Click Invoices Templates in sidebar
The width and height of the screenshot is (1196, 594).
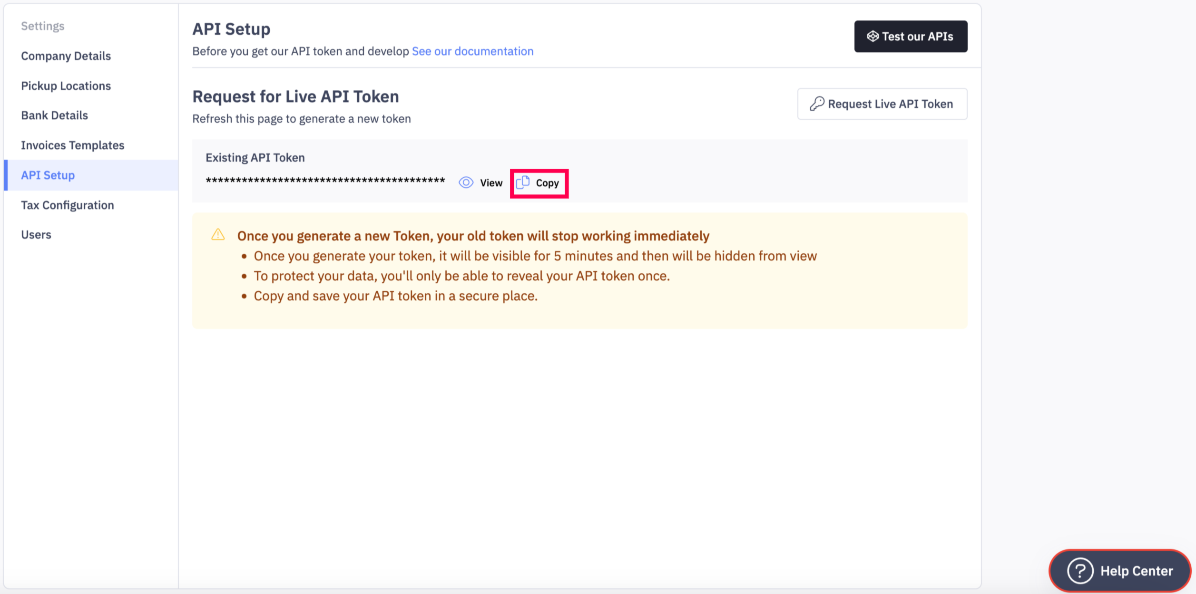(73, 144)
